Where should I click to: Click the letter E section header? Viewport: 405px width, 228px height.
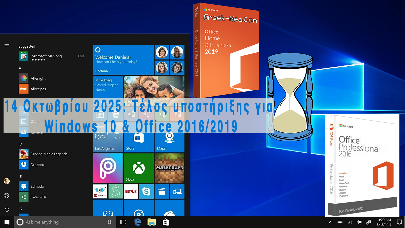point(21,177)
